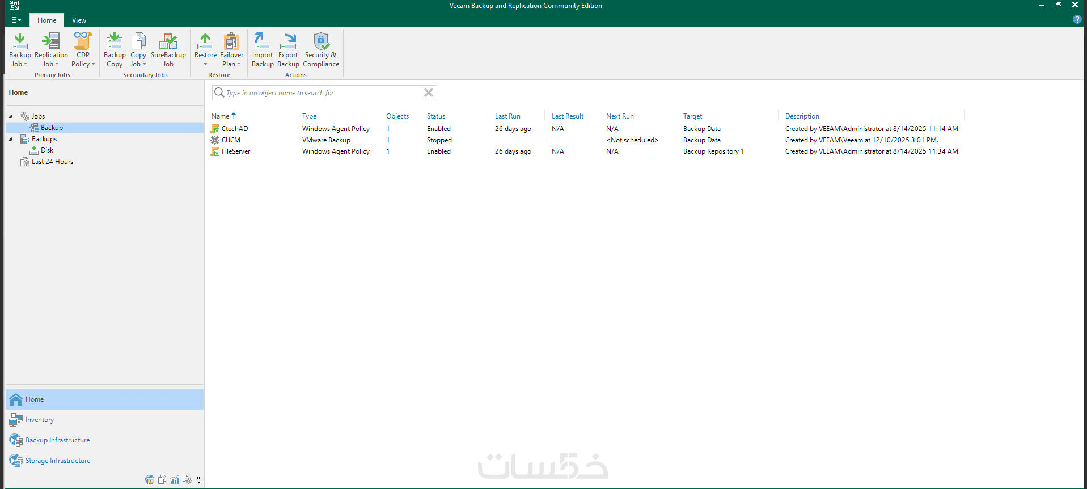Viewport: 1087px width, 489px height.
Task: Open the help question mark icon
Action: point(1077,20)
